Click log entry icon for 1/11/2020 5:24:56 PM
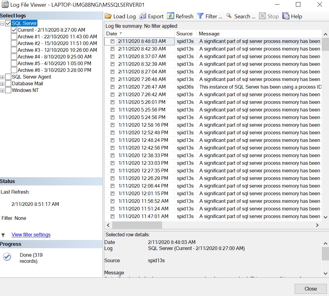 [x=113, y=118]
